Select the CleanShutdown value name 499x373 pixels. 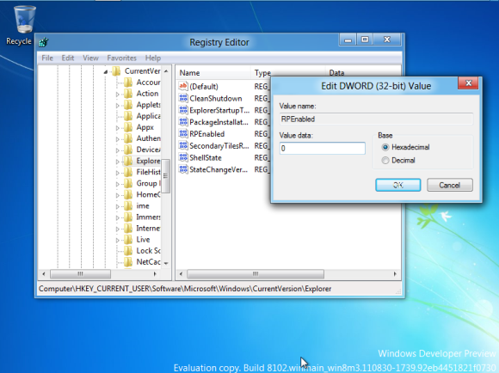point(216,98)
